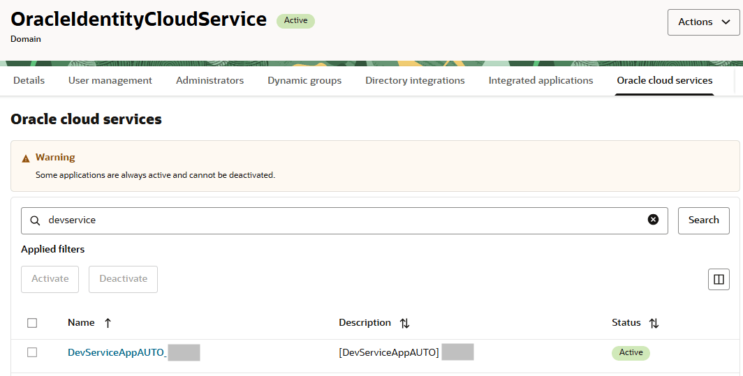Click the Deactivate button
This screenshot has height=376, width=743.
click(x=123, y=279)
